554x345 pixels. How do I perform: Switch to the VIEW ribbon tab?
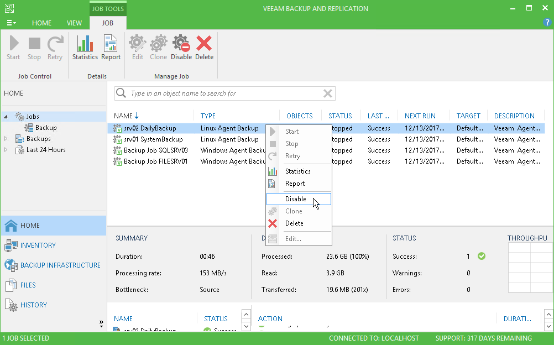point(74,23)
